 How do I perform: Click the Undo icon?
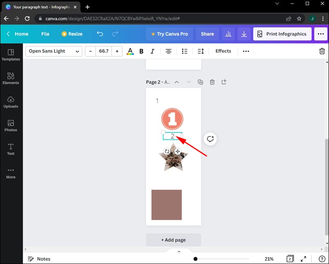100,34
